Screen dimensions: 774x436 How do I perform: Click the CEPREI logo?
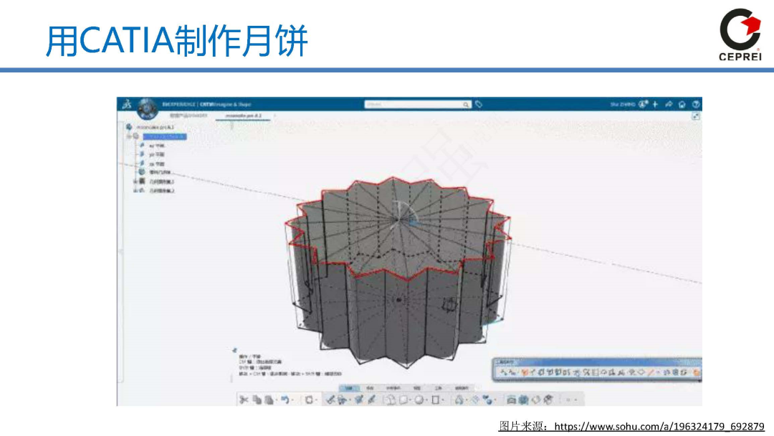pyautogui.click(x=740, y=34)
